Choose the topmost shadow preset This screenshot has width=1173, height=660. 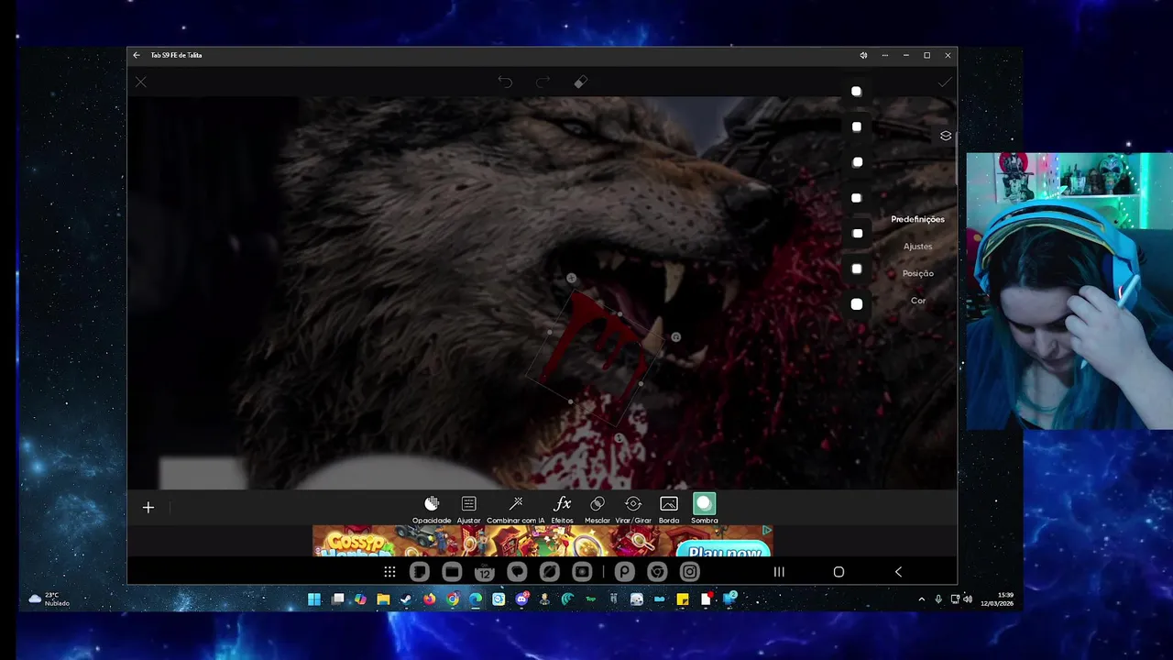pyautogui.click(x=857, y=92)
